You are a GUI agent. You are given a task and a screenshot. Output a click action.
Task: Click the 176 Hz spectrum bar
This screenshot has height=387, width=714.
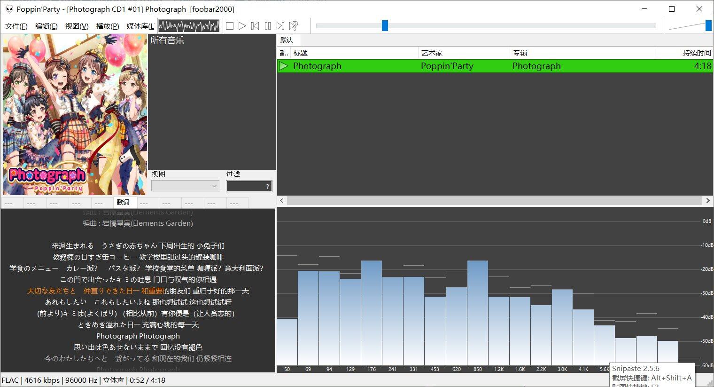coord(372,313)
